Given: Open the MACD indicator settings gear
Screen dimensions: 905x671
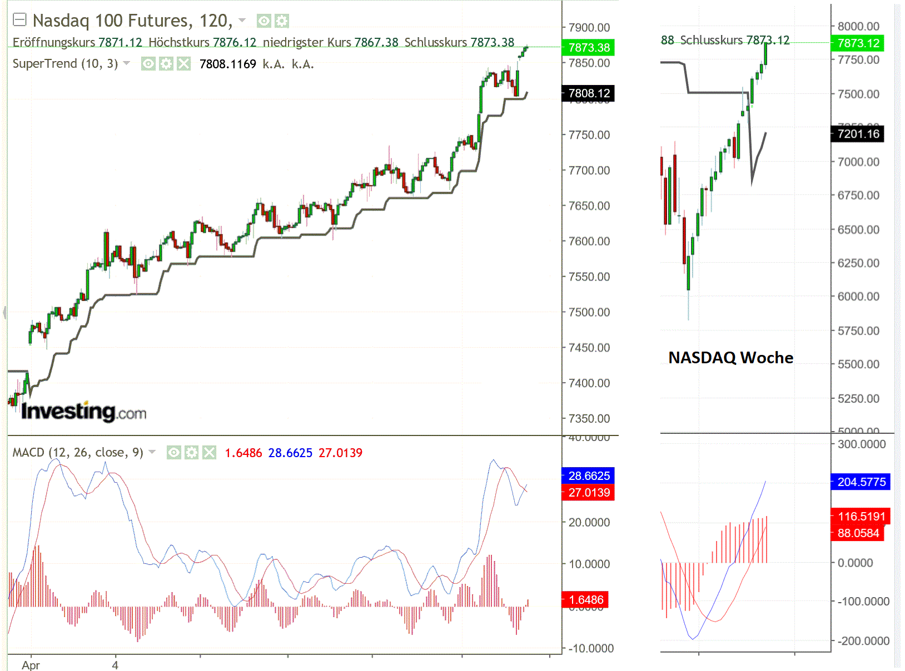Looking at the screenshot, I should pos(191,452).
